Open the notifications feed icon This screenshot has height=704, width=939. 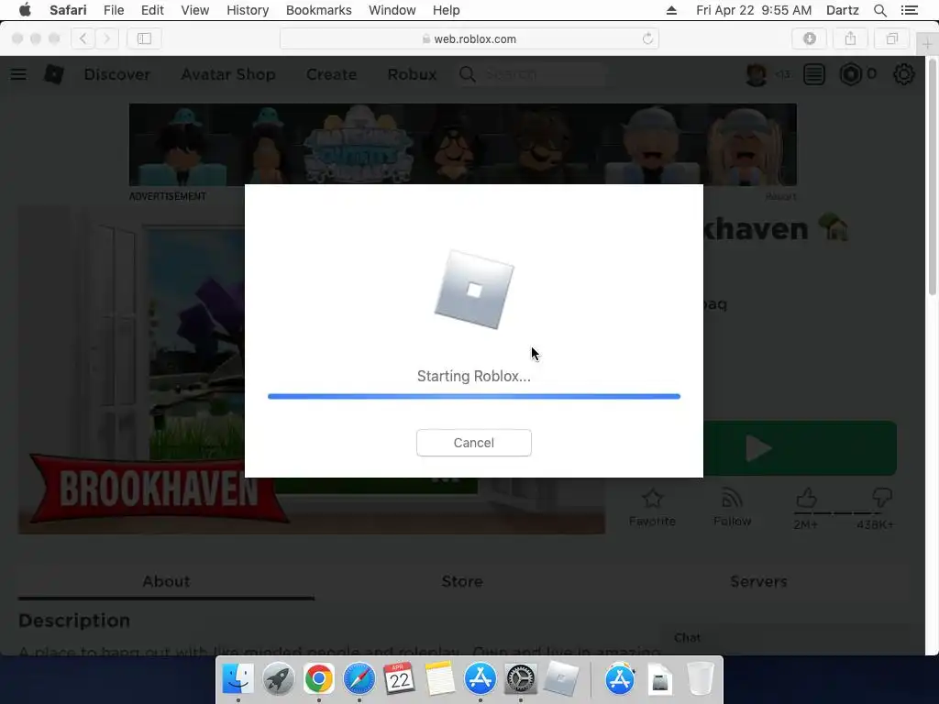[814, 74]
